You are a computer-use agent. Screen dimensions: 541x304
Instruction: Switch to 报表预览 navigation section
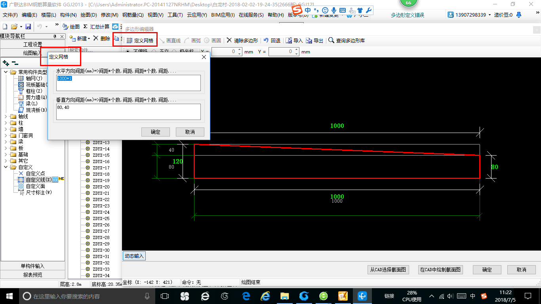coord(32,275)
